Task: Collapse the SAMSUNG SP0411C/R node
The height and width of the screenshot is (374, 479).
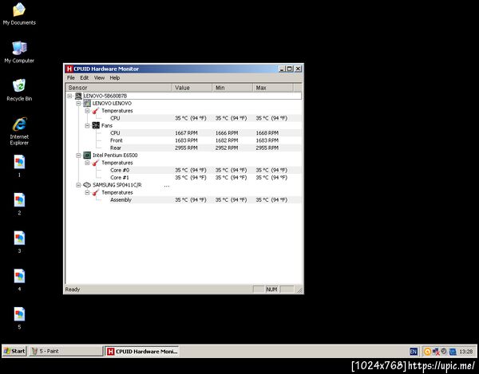Action: [78, 185]
